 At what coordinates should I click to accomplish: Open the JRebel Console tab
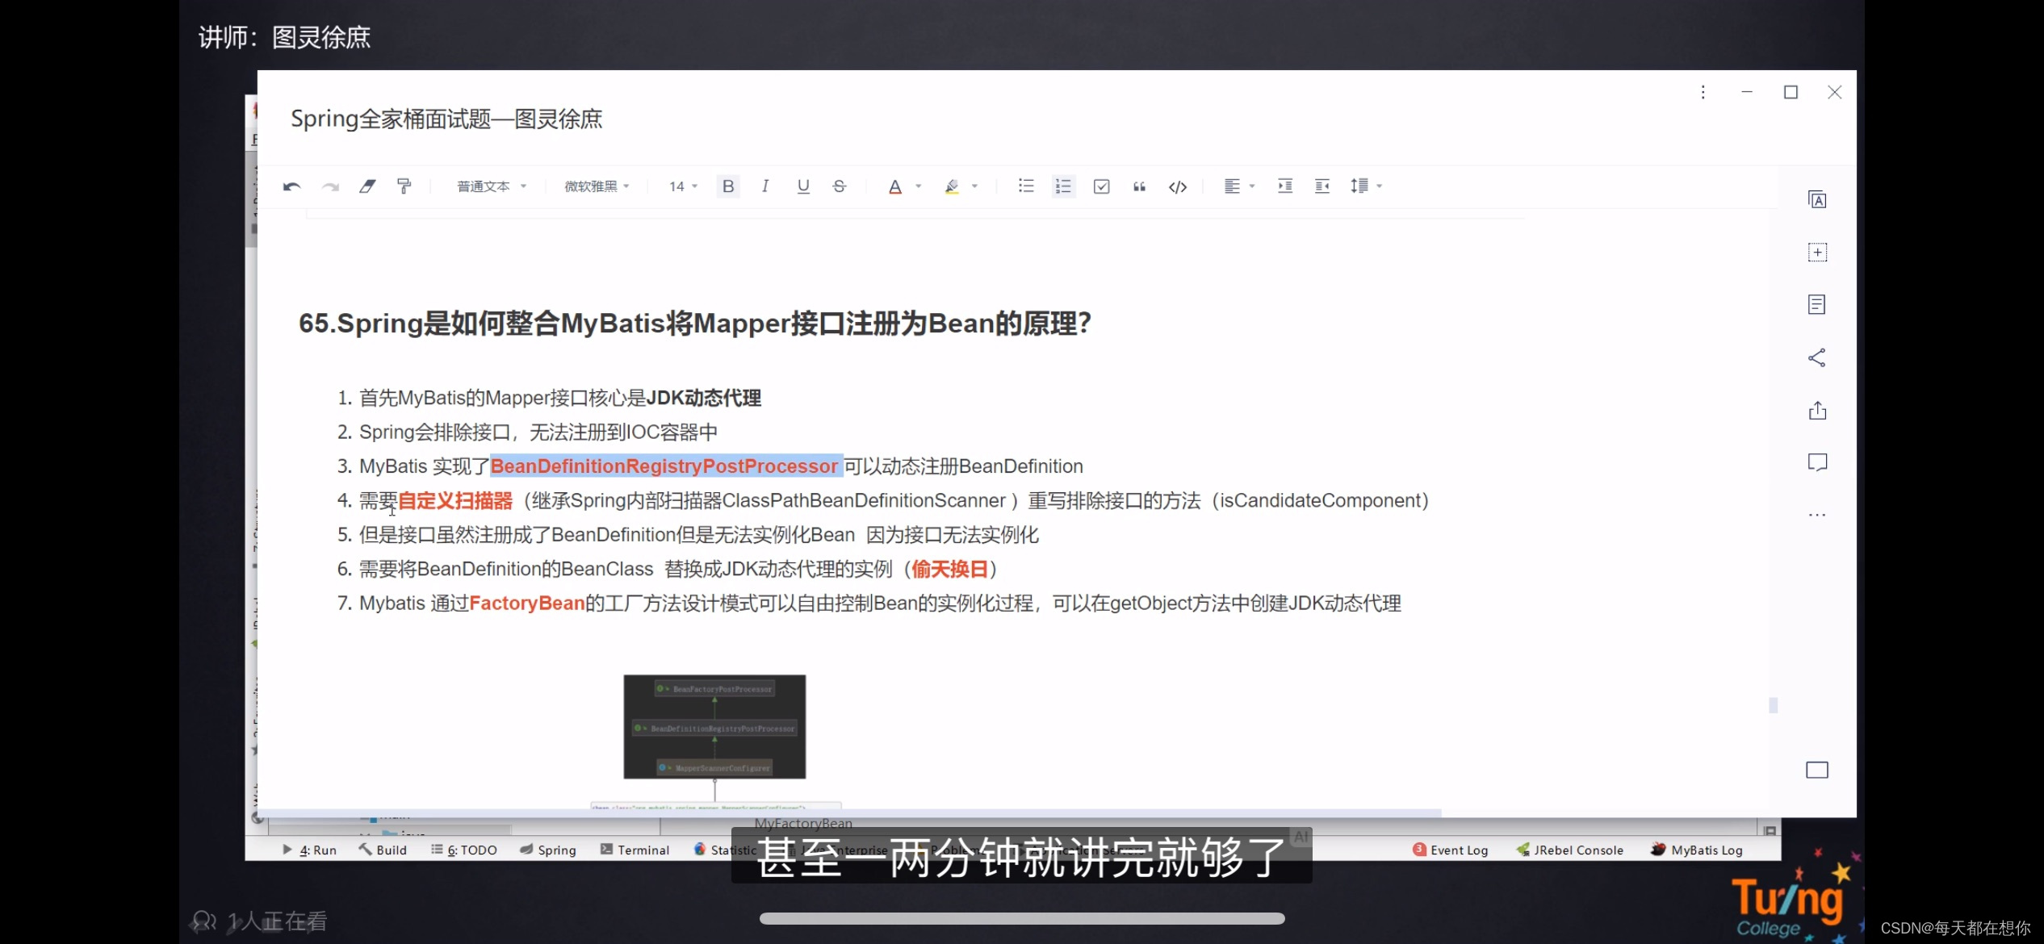click(1570, 850)
